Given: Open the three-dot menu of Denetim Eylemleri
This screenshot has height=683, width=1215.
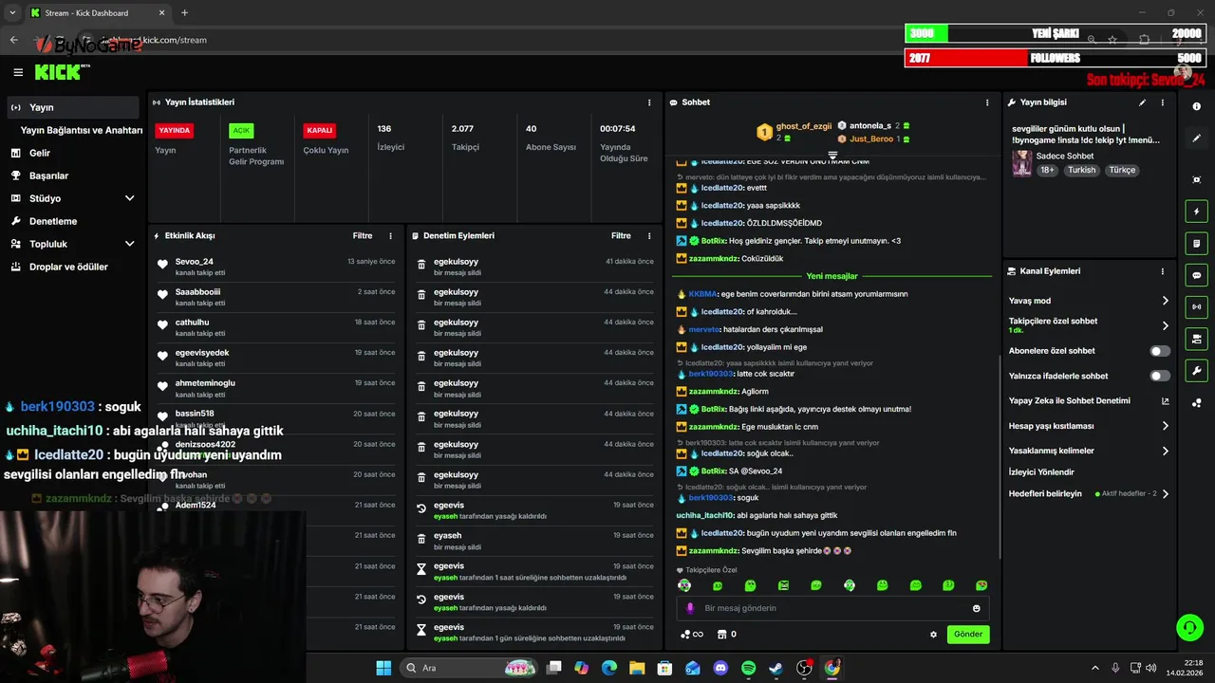Looking at the screenshot, I should [649, 235].
